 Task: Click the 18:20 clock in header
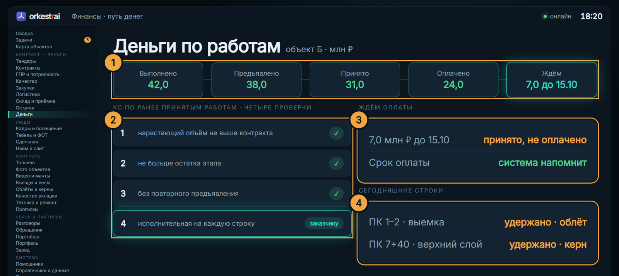coord(591,16)
